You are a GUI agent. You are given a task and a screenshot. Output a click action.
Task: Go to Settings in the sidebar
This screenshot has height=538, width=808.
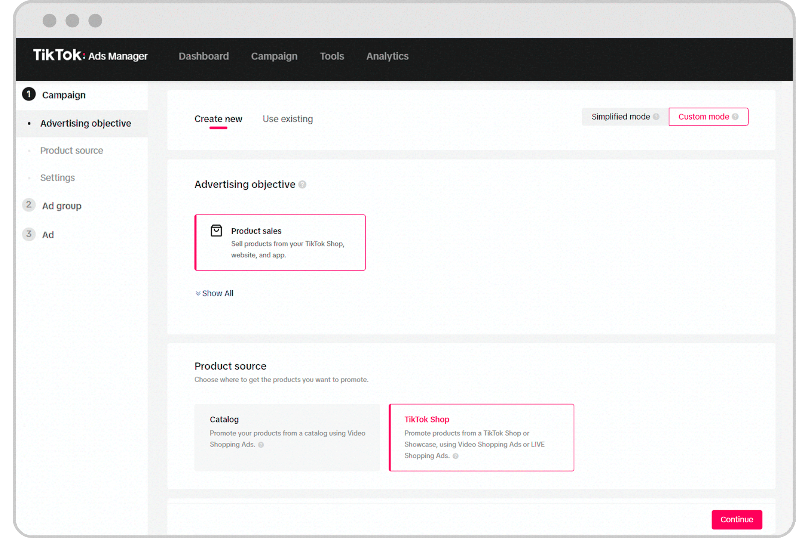click(58, 177)
